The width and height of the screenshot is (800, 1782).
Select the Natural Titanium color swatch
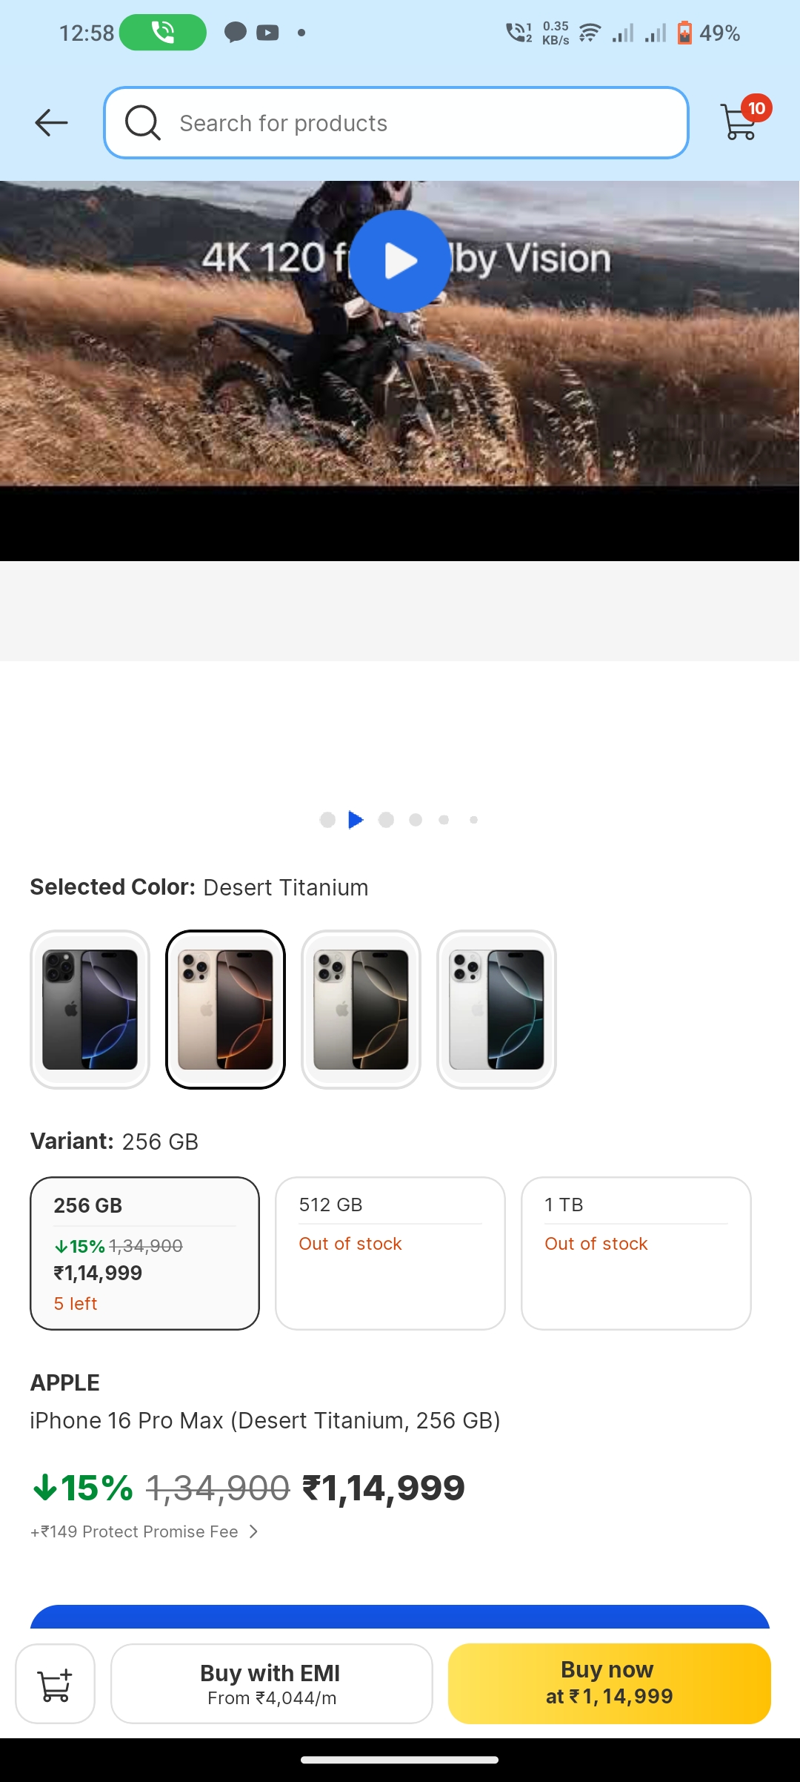[x=361, y=1009]
